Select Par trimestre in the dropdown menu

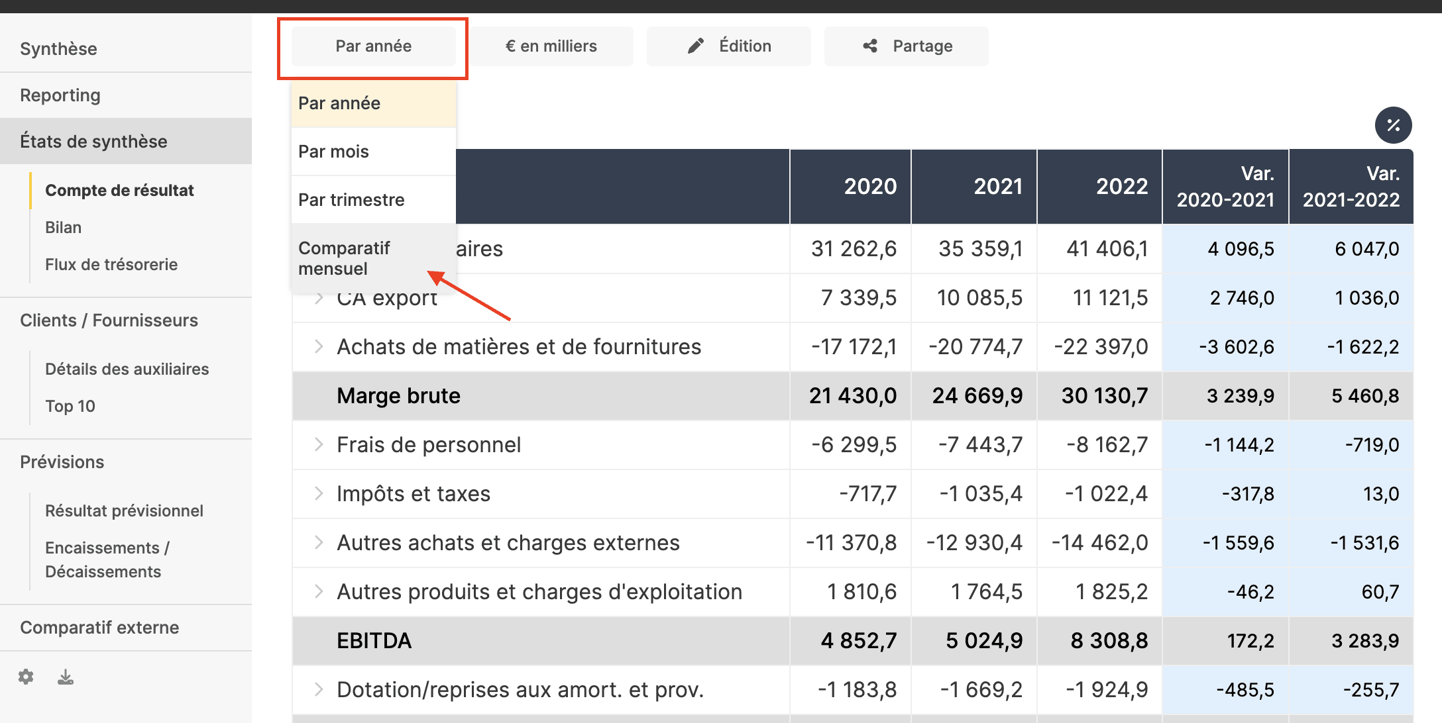350,199
